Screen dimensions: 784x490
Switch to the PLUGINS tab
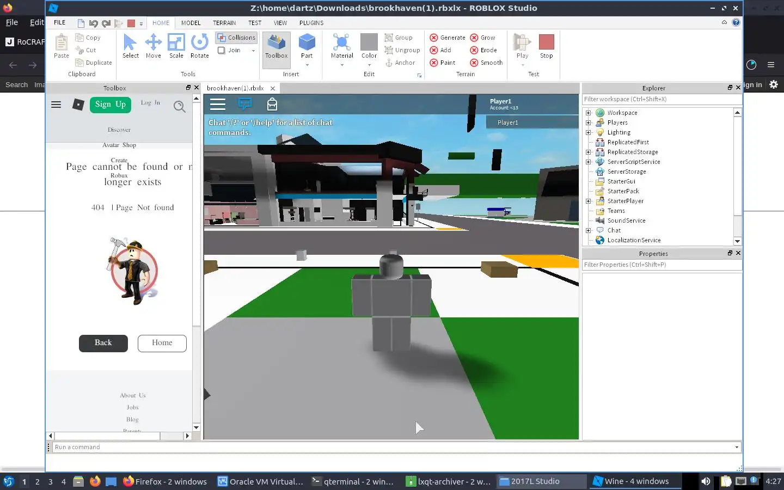tap(311, 23)
